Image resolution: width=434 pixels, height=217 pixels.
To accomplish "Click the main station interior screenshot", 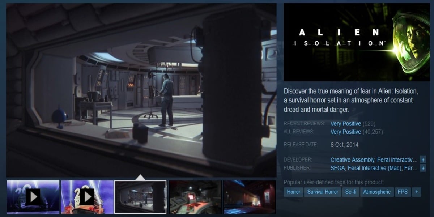I will point(141,90).
